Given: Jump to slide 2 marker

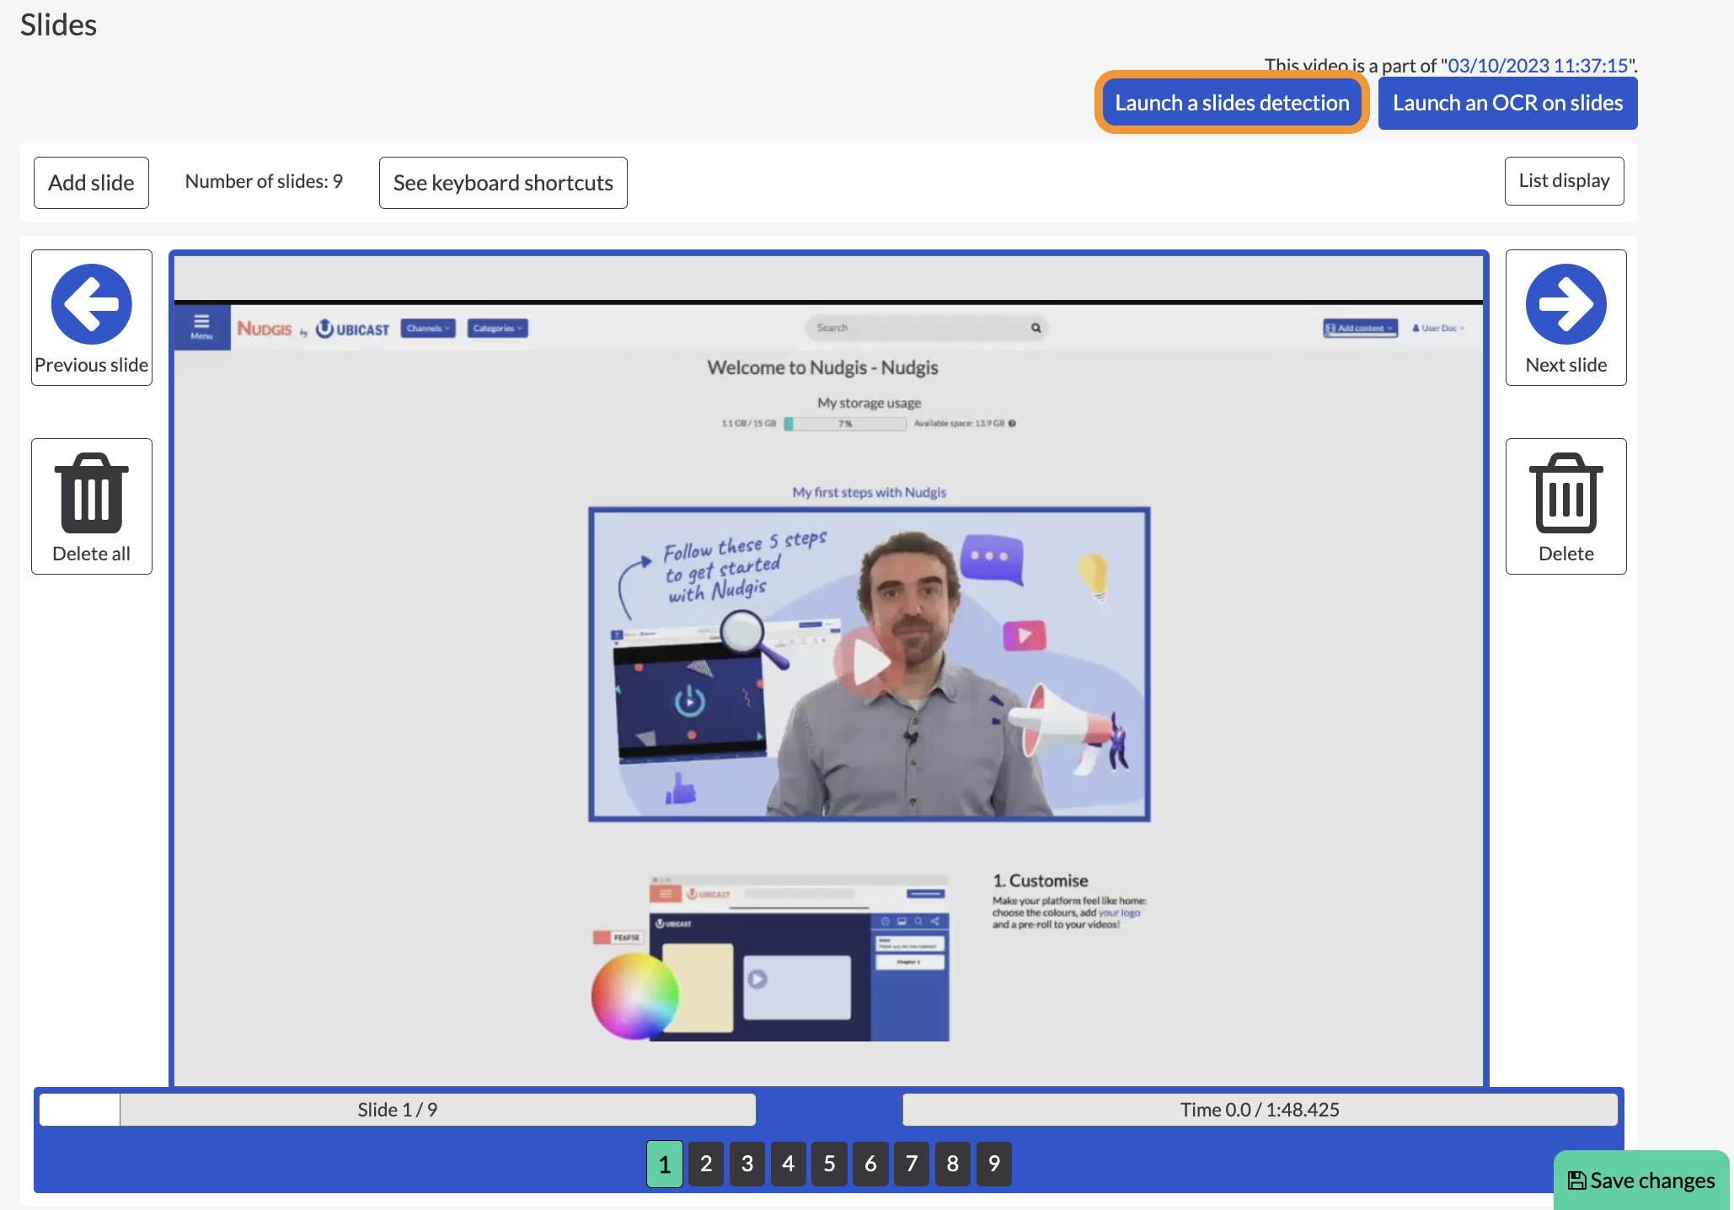Looking at the screenshot, I should 706,1164.
